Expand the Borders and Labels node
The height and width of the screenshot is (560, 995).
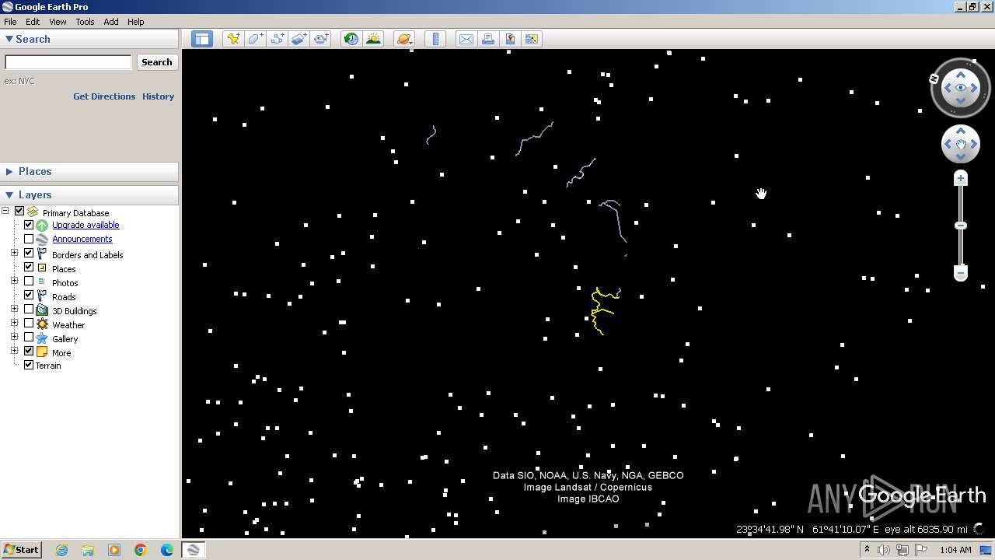point(14,254)
